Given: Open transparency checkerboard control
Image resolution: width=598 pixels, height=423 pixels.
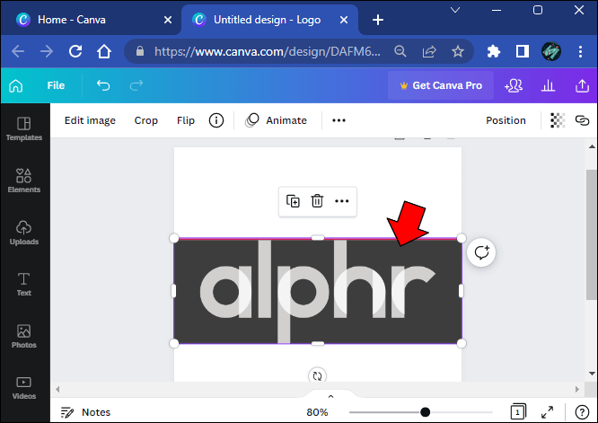Looking at the screenshot, I should click(558, 120).
